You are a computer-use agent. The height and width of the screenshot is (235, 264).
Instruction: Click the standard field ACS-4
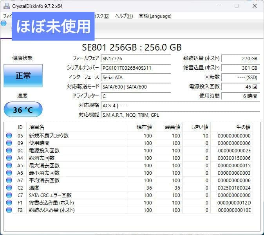click(x=181, y=106)
